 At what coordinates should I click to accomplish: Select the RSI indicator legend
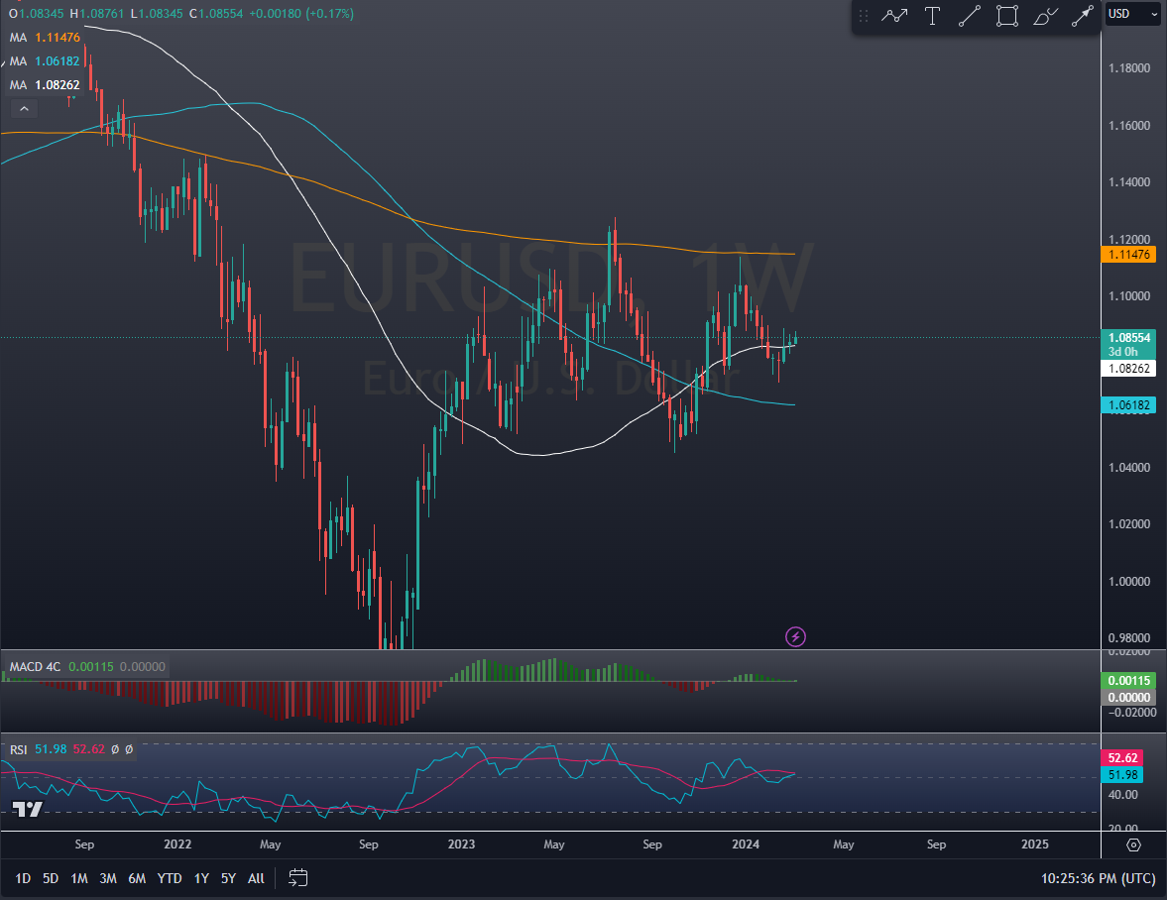click(19, 749)
